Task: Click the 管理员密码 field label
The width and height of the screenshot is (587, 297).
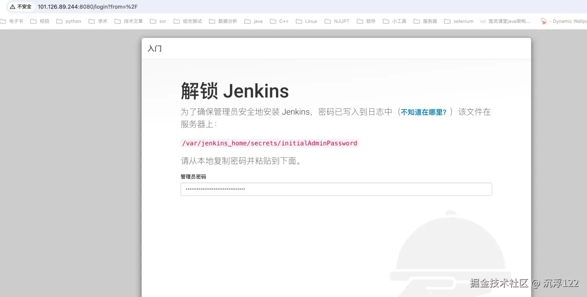Action: point(193,177)
